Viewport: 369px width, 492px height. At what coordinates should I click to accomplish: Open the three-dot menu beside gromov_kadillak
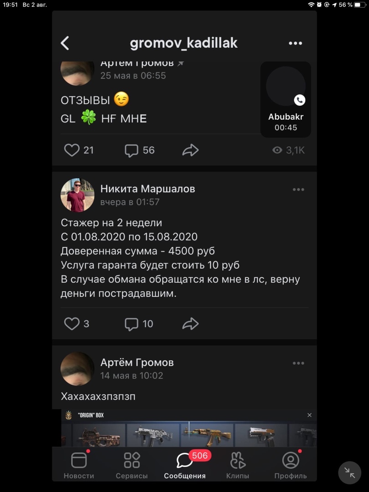pyautogui.click(x=296, y=43)
